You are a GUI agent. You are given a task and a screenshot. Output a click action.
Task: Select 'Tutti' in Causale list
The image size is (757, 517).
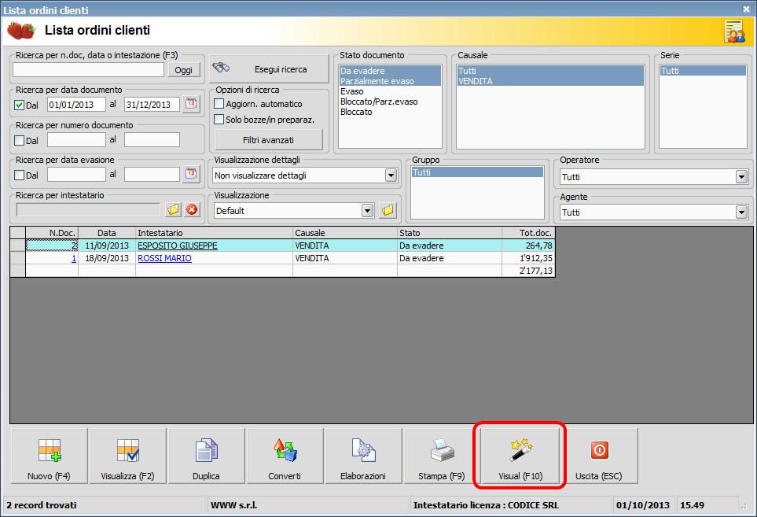click(550, 71)
